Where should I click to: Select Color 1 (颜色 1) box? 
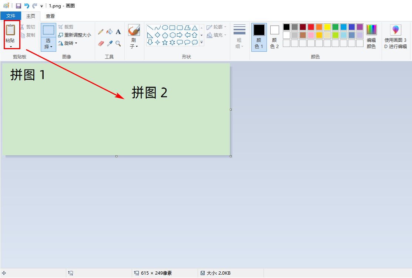(x=259, y=37)
